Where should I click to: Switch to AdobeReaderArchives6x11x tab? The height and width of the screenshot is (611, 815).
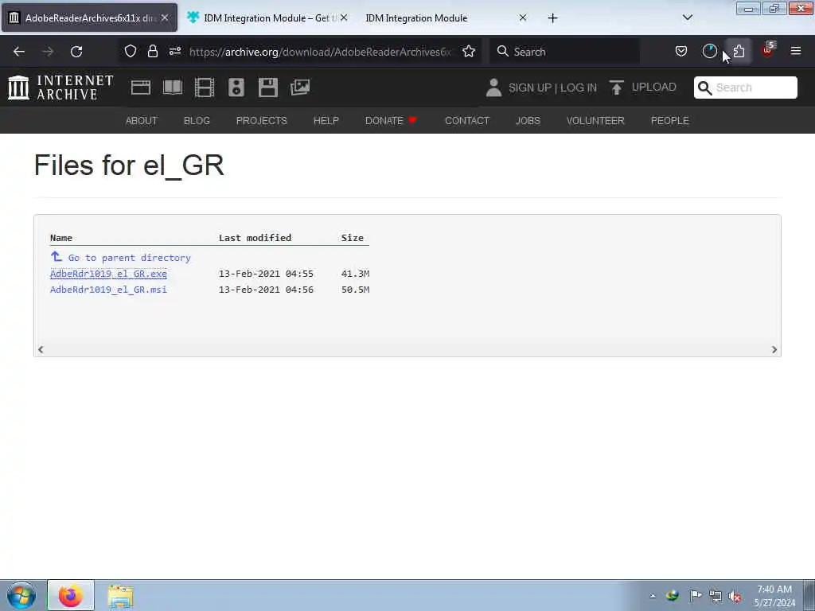click(89, 18)
